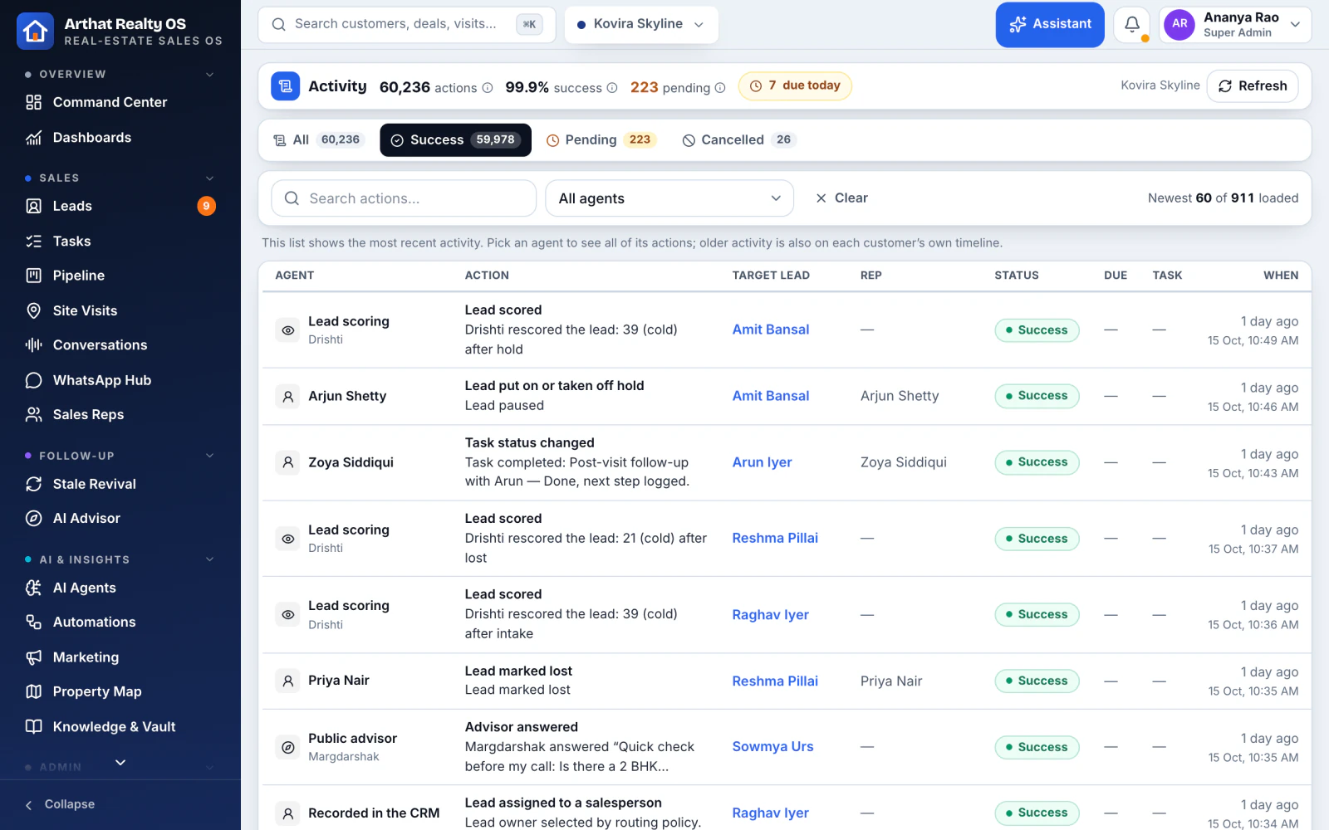Viewport: 1329px width, 830px height.
Task: Open Dashboards chart icon
Action: pos(33,138)
